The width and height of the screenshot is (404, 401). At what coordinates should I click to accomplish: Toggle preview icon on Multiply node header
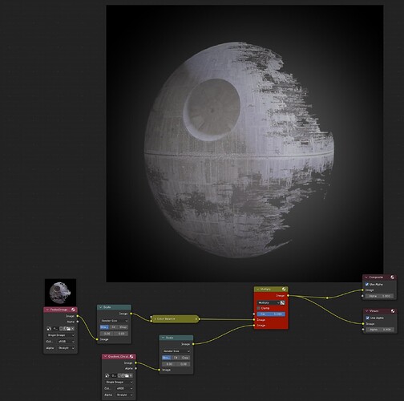pyautogui.click(x=284, y=289)
